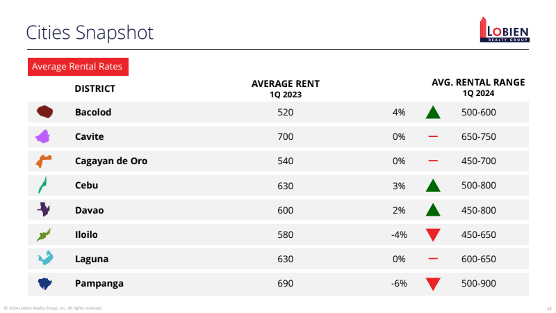This screenshot has width=556, height=313.
Task: Select the red down arrow for Pampanga
Action: pos(433,284)
